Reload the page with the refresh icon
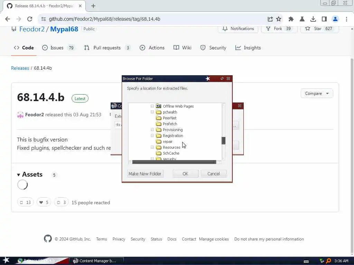 (30, 19)
